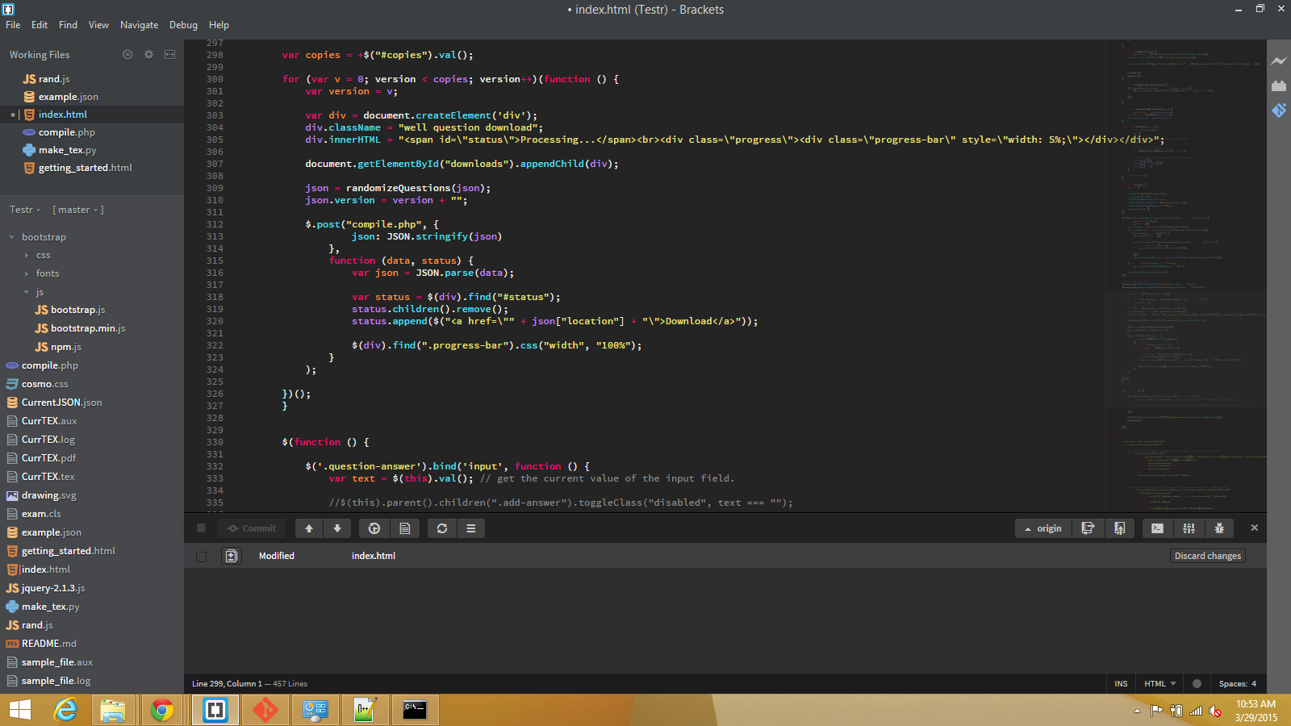Close the Git panel
The height and width of the screenshot is (726, 1291).
click(x=1255, y=528)
